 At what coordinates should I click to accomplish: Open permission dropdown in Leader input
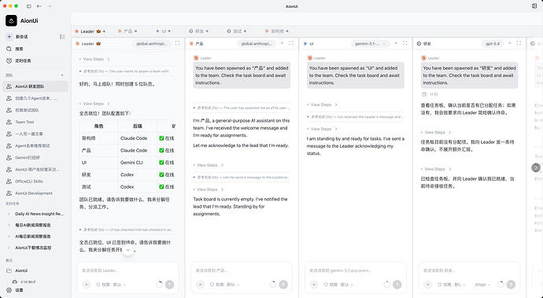(111, 285)
